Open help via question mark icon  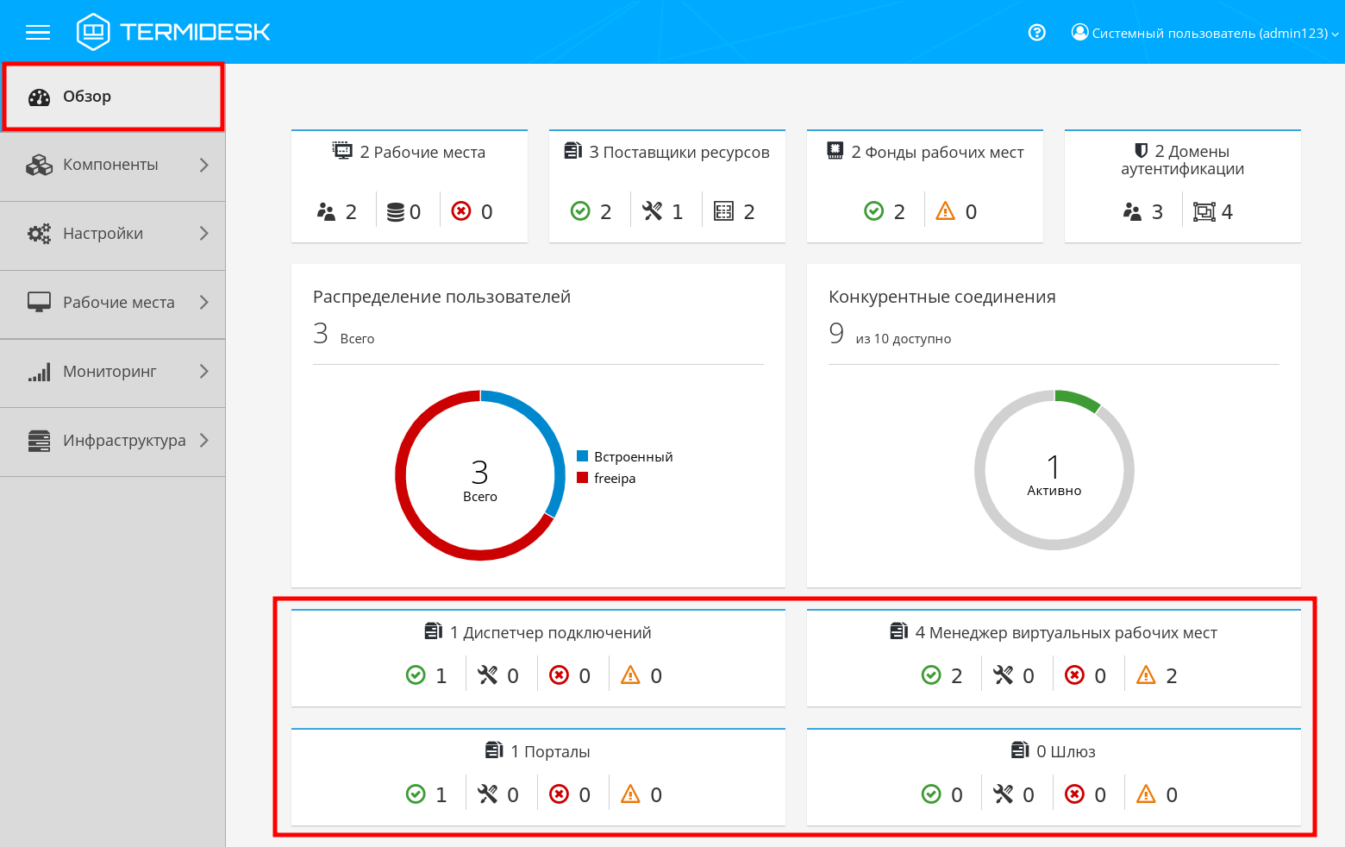point(1037,33)
